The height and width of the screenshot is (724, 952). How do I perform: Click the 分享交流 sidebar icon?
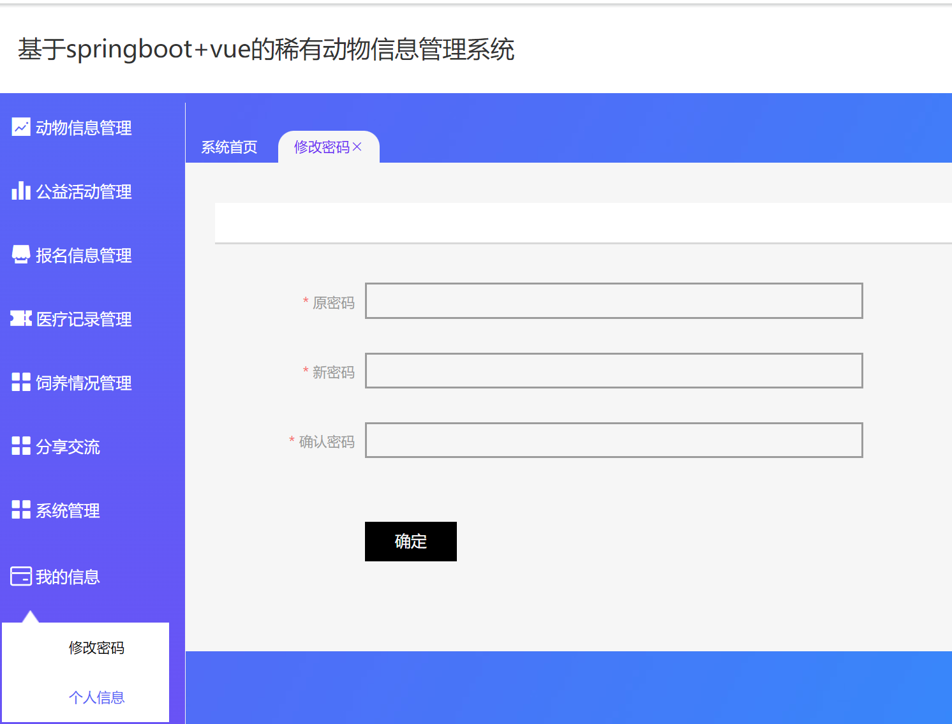coord(20,446)
